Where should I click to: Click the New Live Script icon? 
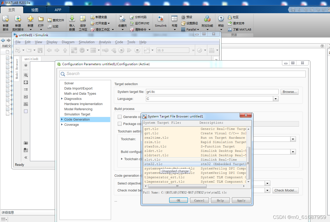click(18, 19)
